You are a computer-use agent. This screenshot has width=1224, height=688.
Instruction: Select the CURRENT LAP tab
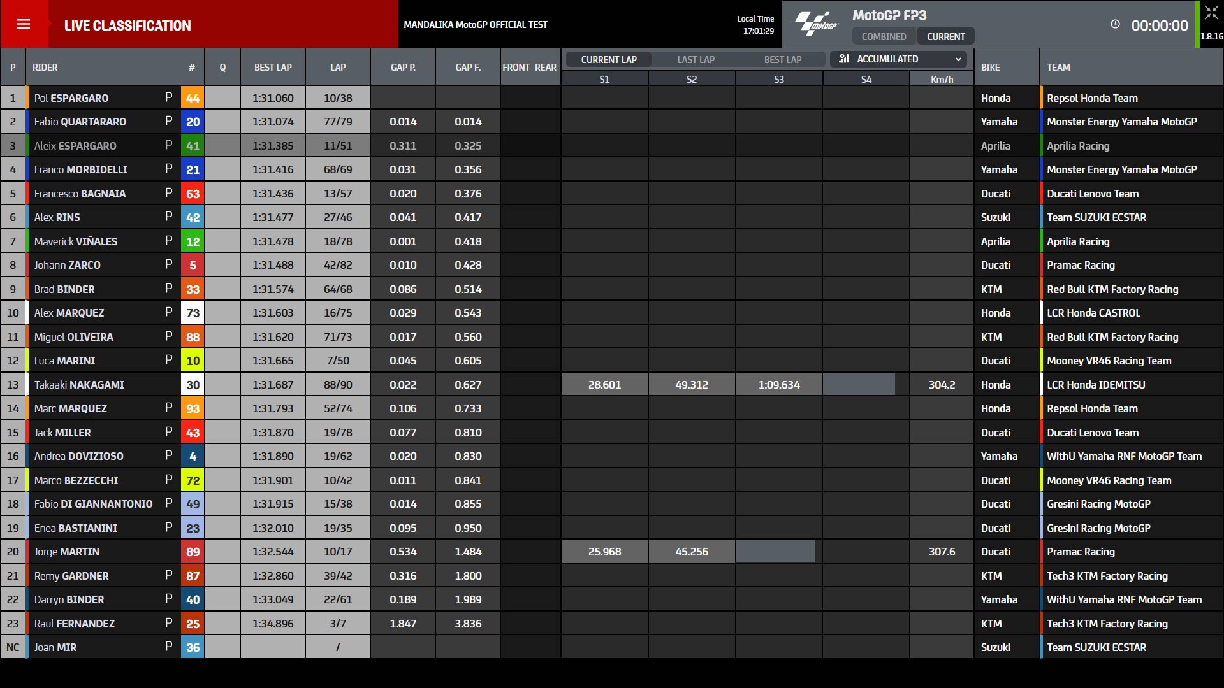point(609,59)
